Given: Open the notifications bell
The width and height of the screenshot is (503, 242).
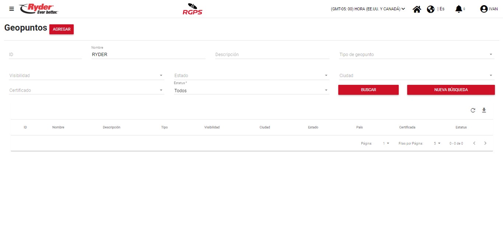Looking at the screenshot, I should (x=458, y=9).
